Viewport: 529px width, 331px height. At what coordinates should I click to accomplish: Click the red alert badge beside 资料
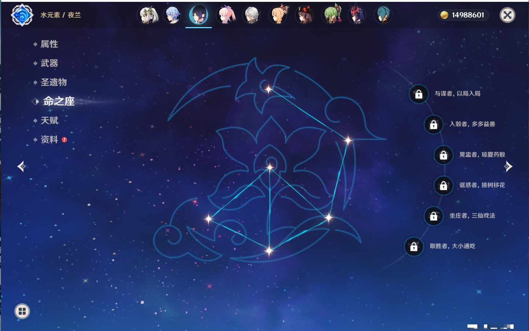click(64, 140)
